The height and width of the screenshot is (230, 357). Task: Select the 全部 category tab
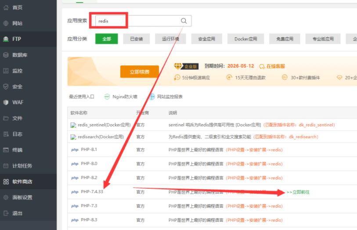[x=107, y=39]
